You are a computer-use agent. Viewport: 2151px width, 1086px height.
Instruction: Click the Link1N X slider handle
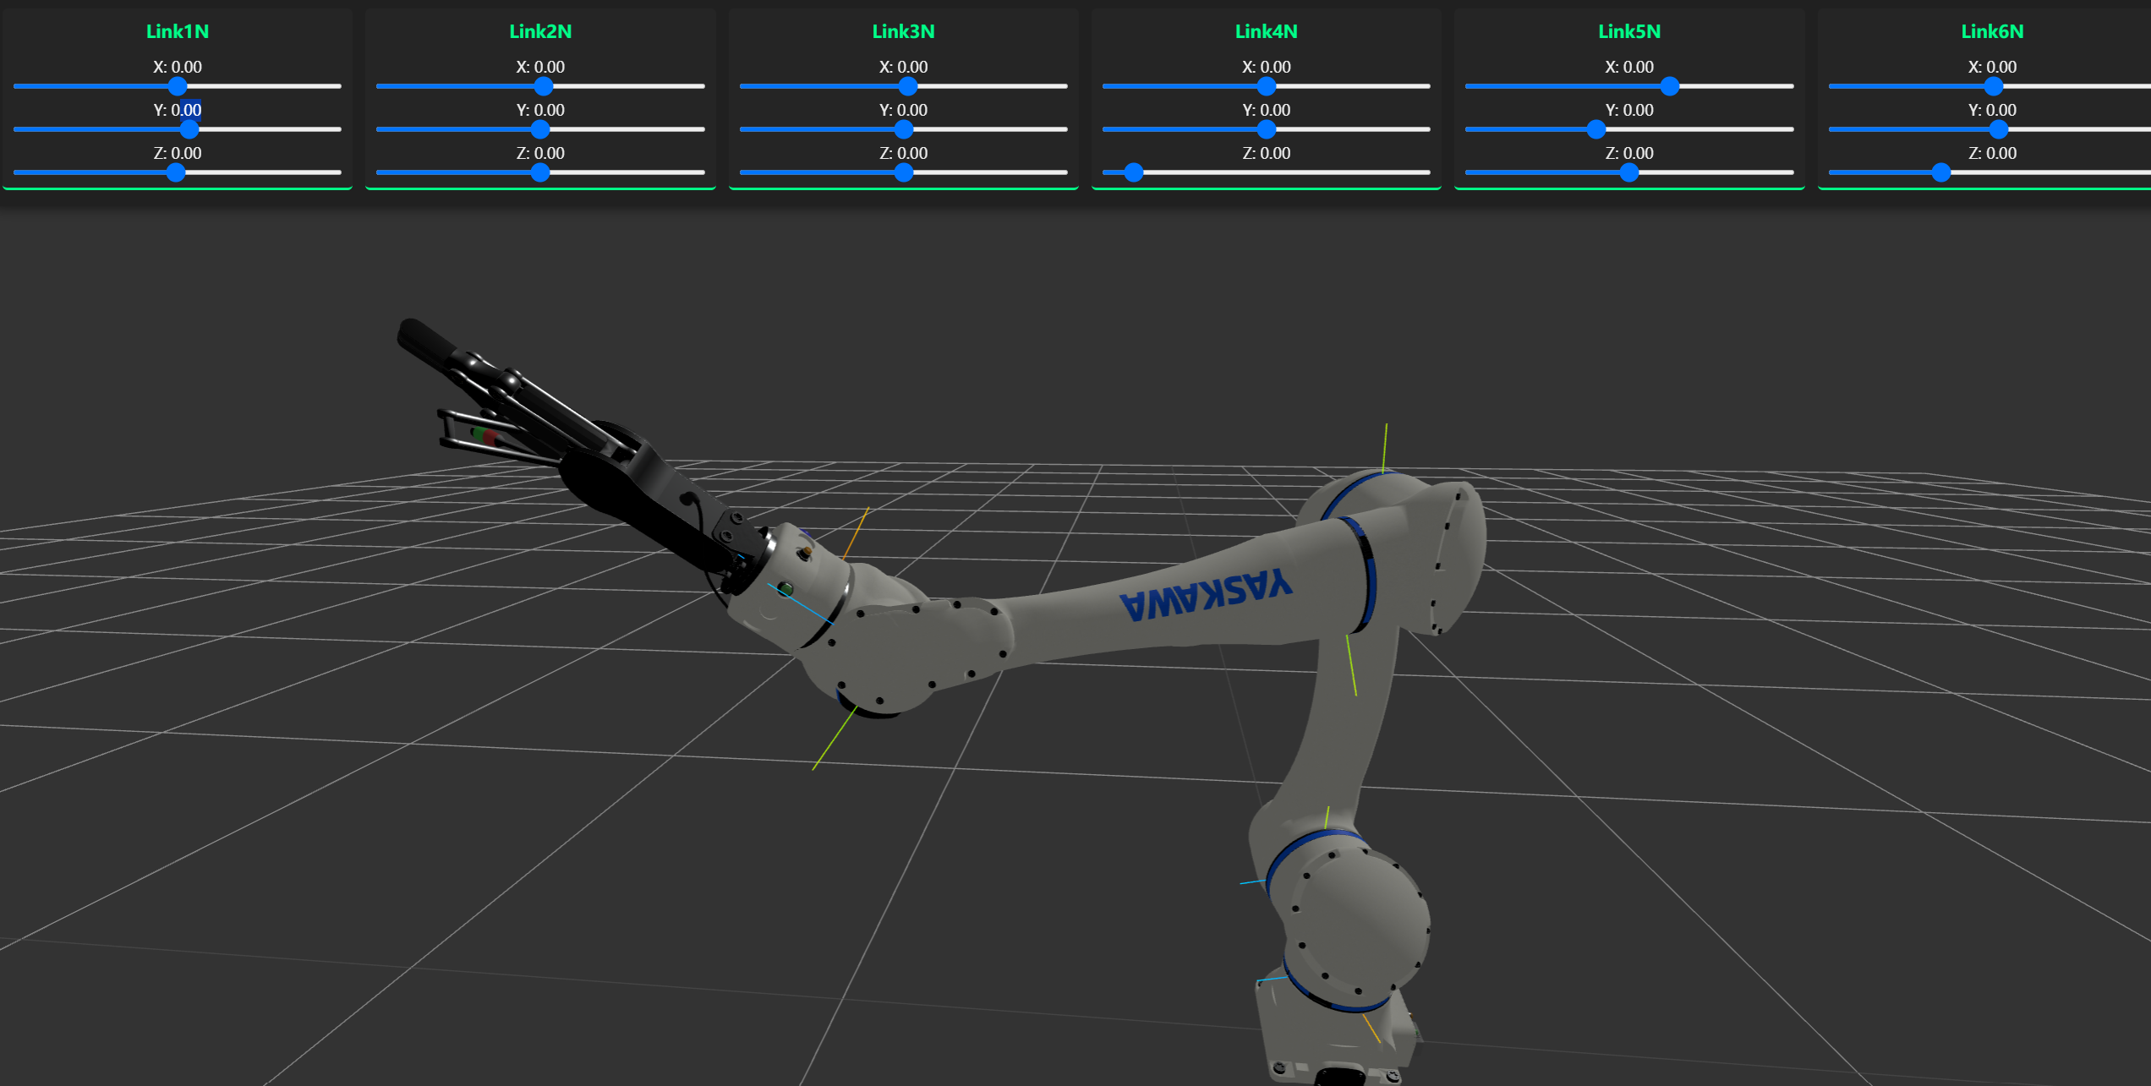pos(177,86)
